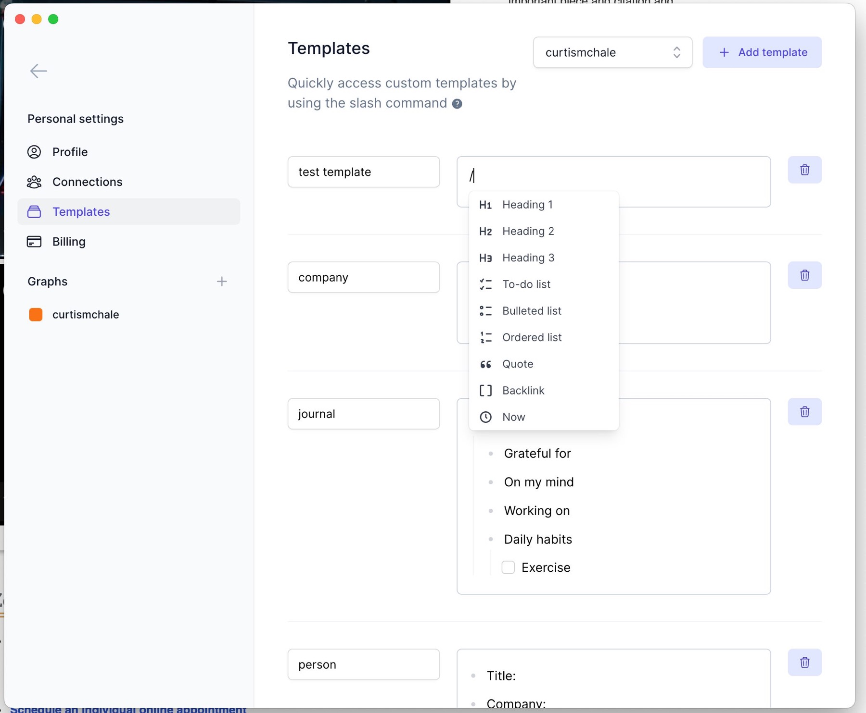Pick Now from the slash menu
The image size is (866, 713).
tap(513, 417)
